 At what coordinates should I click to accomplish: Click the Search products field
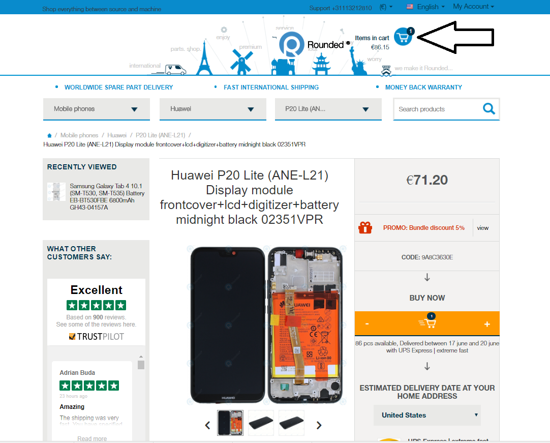pos(438,109)
